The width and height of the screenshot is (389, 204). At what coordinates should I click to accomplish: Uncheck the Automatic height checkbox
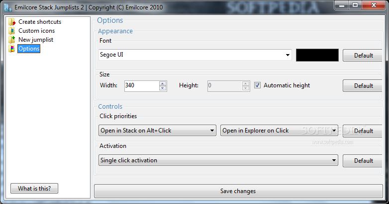257,85
